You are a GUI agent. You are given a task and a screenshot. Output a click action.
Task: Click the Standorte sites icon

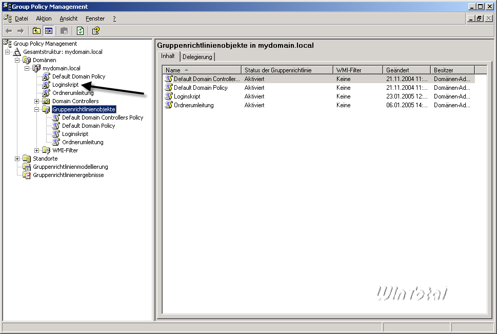pyautogui.click(x=27, y=159)
